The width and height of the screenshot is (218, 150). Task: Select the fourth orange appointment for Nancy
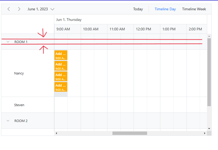pos(61,87)
